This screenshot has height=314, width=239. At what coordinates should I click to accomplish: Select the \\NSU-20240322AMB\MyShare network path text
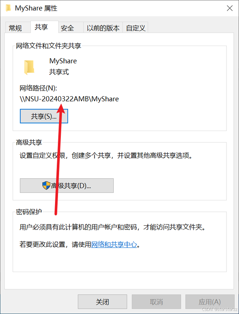coord(69,99)
